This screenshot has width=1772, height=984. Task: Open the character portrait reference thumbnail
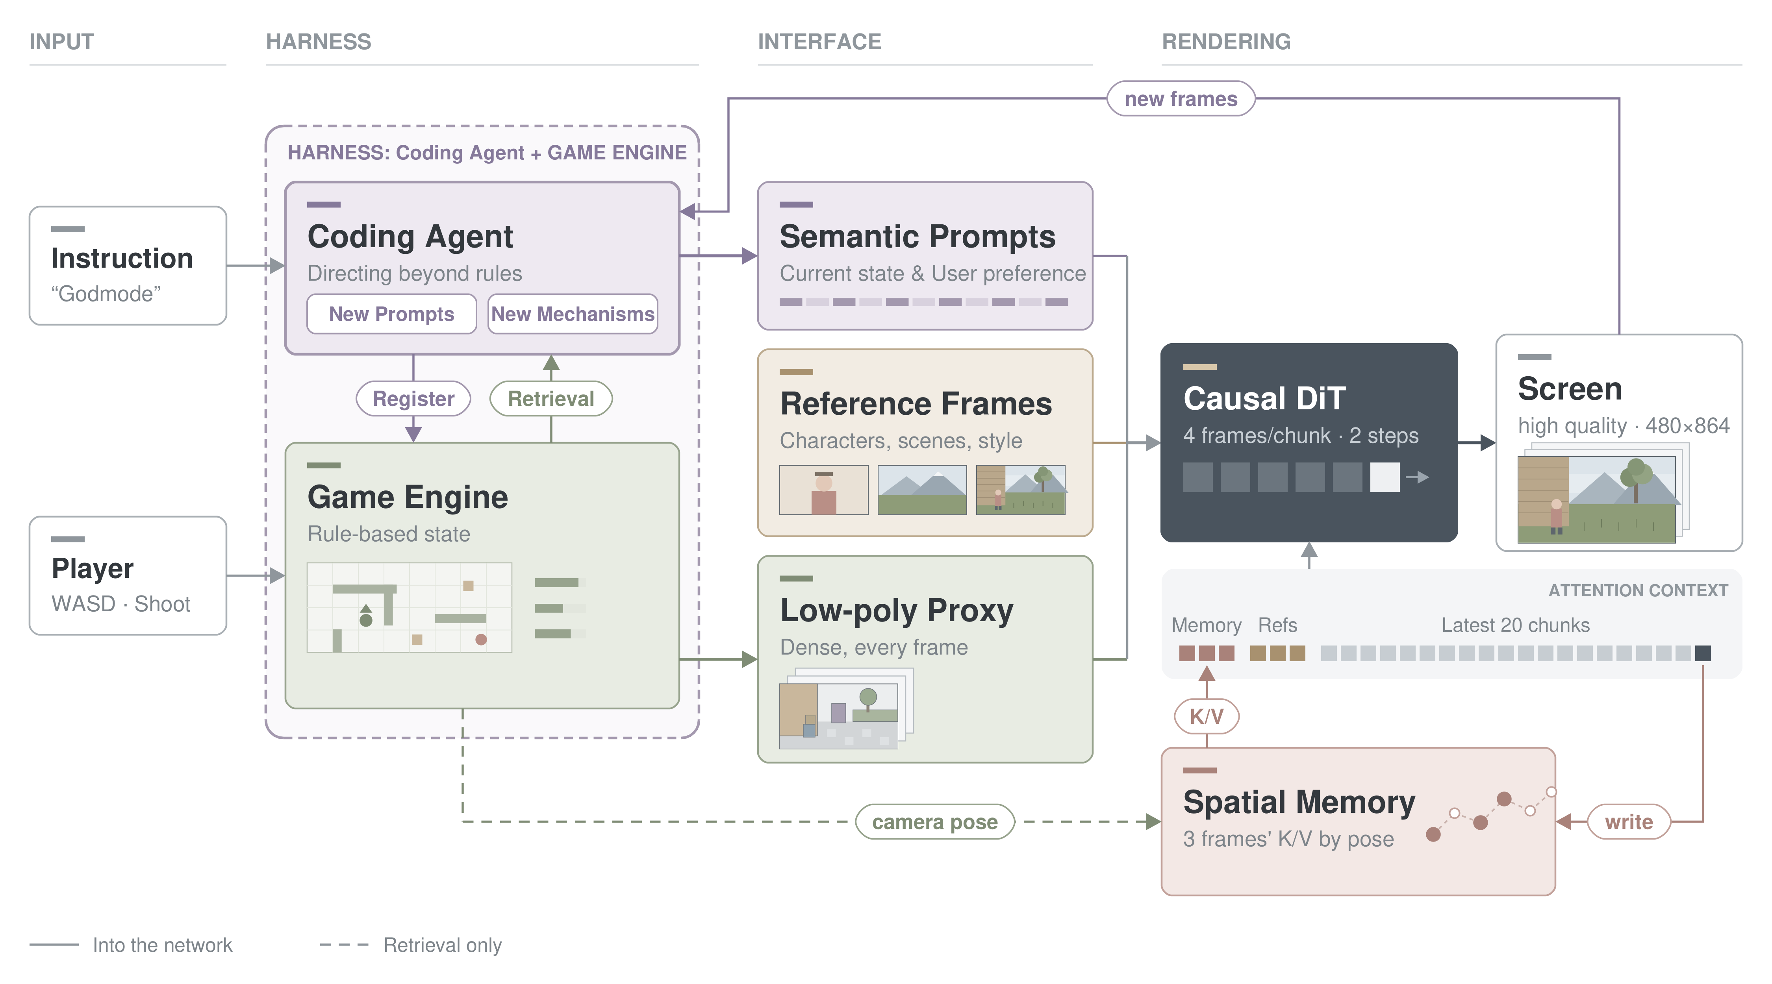pyautogui.click(x=823, y=490)
